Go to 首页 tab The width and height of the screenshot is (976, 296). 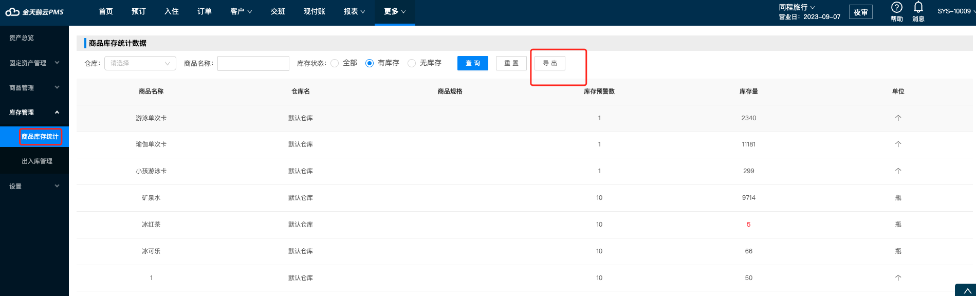106,11
